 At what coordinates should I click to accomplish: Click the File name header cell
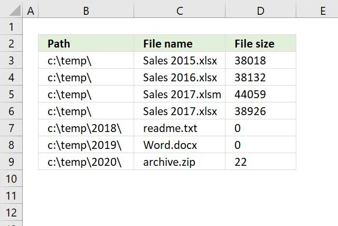point(180,44)
